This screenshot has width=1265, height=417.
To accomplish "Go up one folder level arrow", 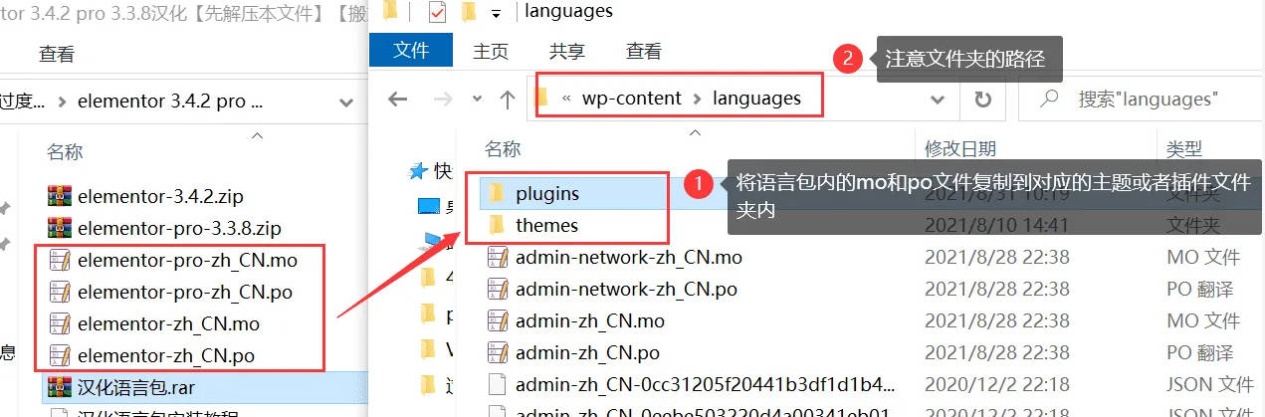I will [507, 99].
